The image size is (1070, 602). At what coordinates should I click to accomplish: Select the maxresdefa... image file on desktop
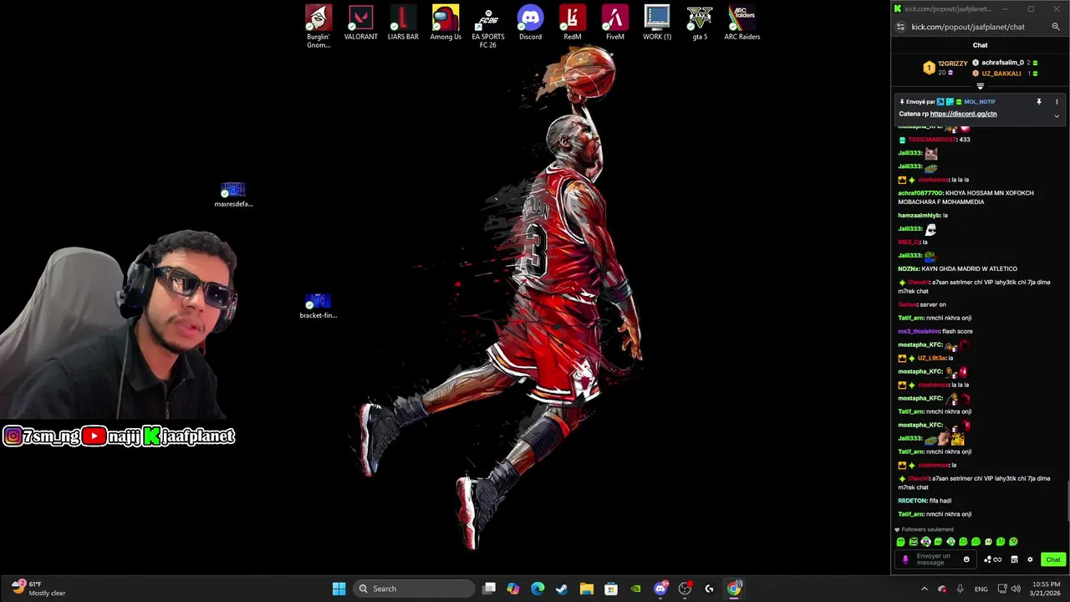(x=233, y=195)
